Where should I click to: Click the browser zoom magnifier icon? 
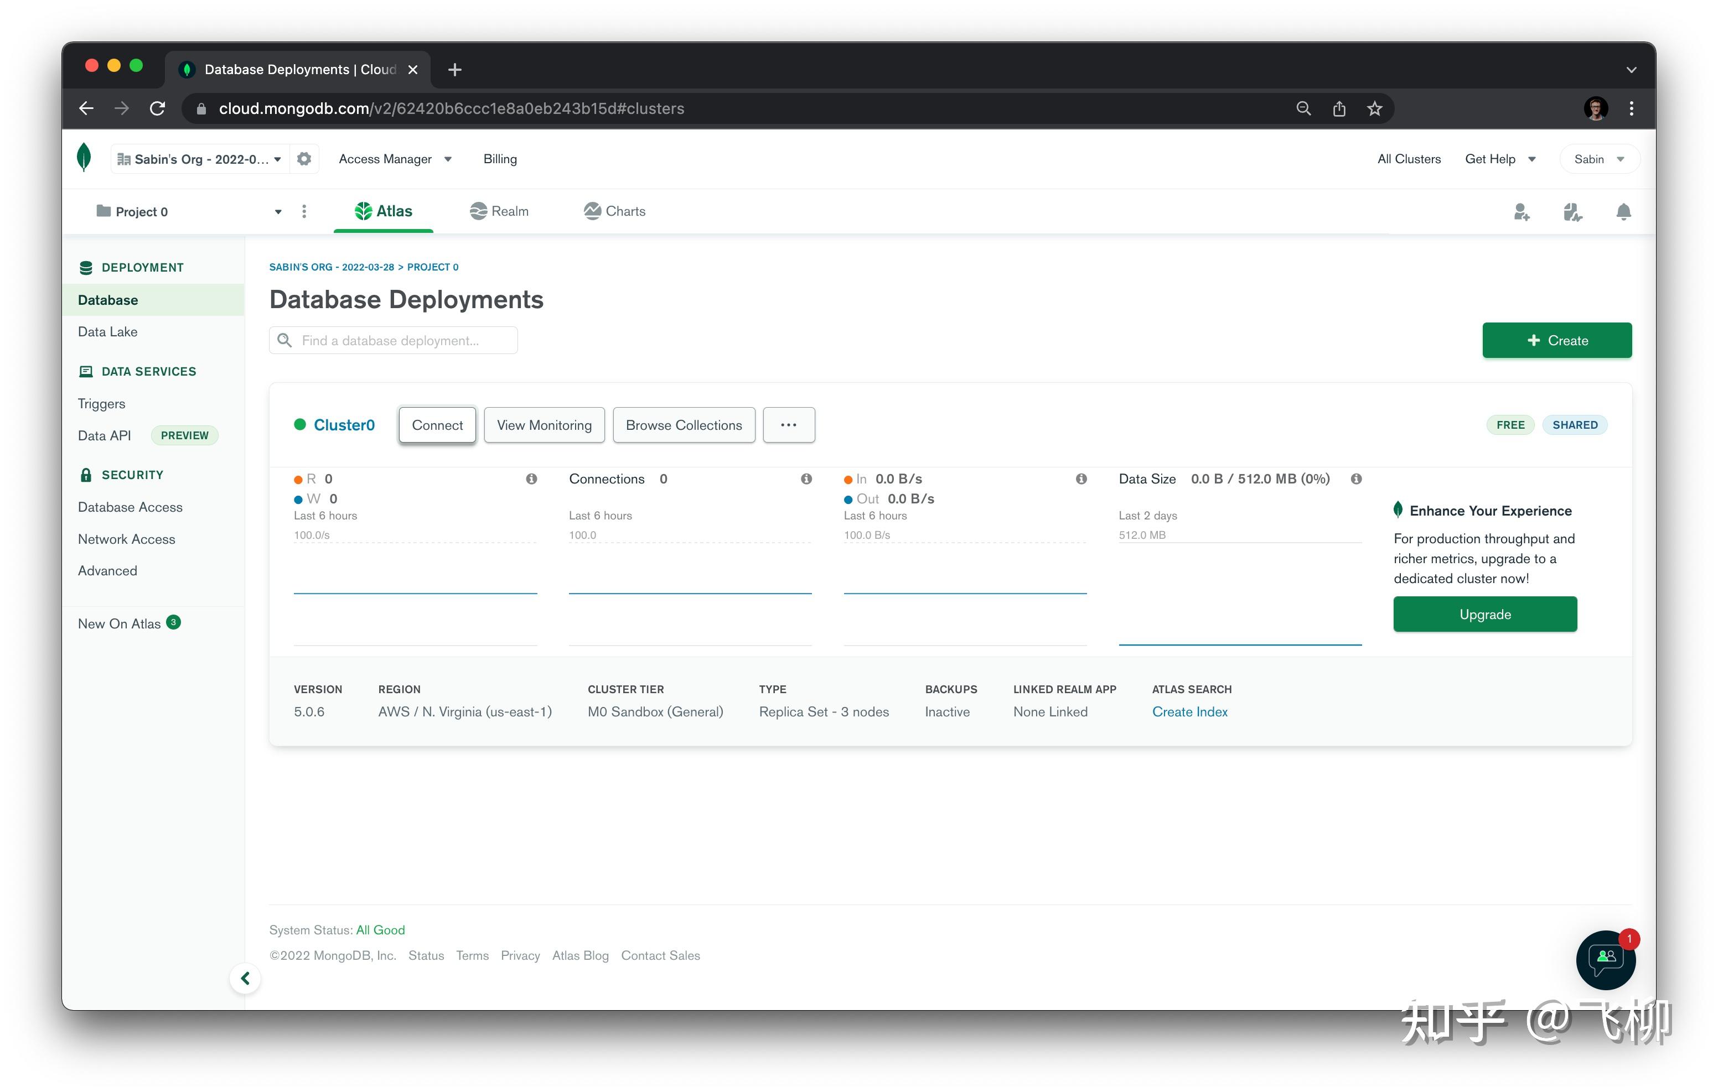pyautogui.click(x=1303, y=108)
